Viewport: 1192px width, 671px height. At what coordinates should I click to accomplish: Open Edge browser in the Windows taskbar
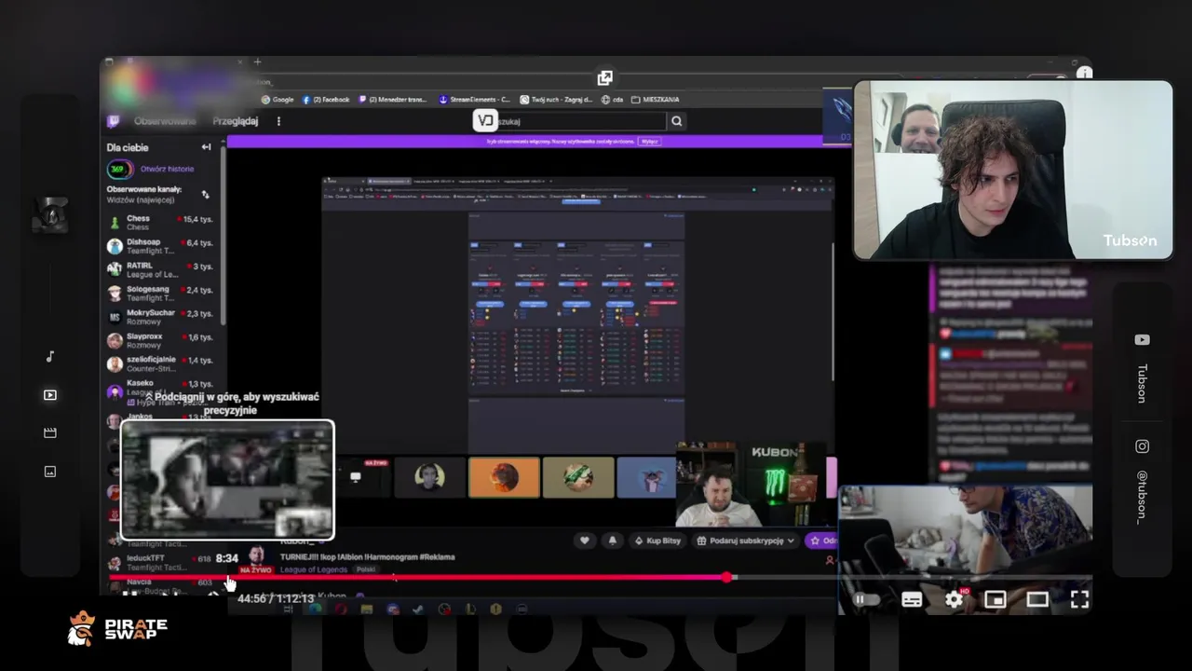(315, 609)
